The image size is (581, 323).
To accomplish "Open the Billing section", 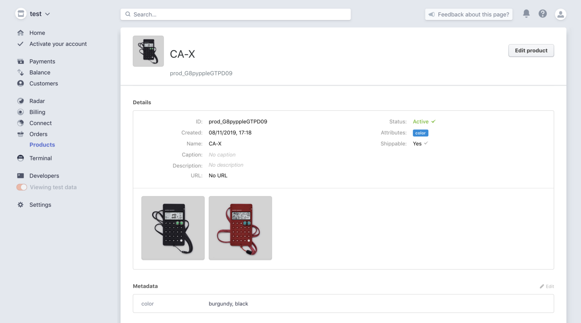I will click(x=37, y=112).
